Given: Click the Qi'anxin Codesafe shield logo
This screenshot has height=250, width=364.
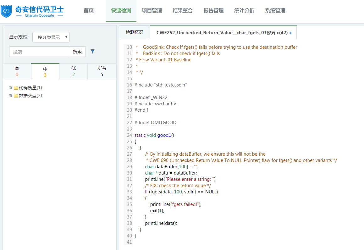Looking at the screenshot, I should 6,11.
